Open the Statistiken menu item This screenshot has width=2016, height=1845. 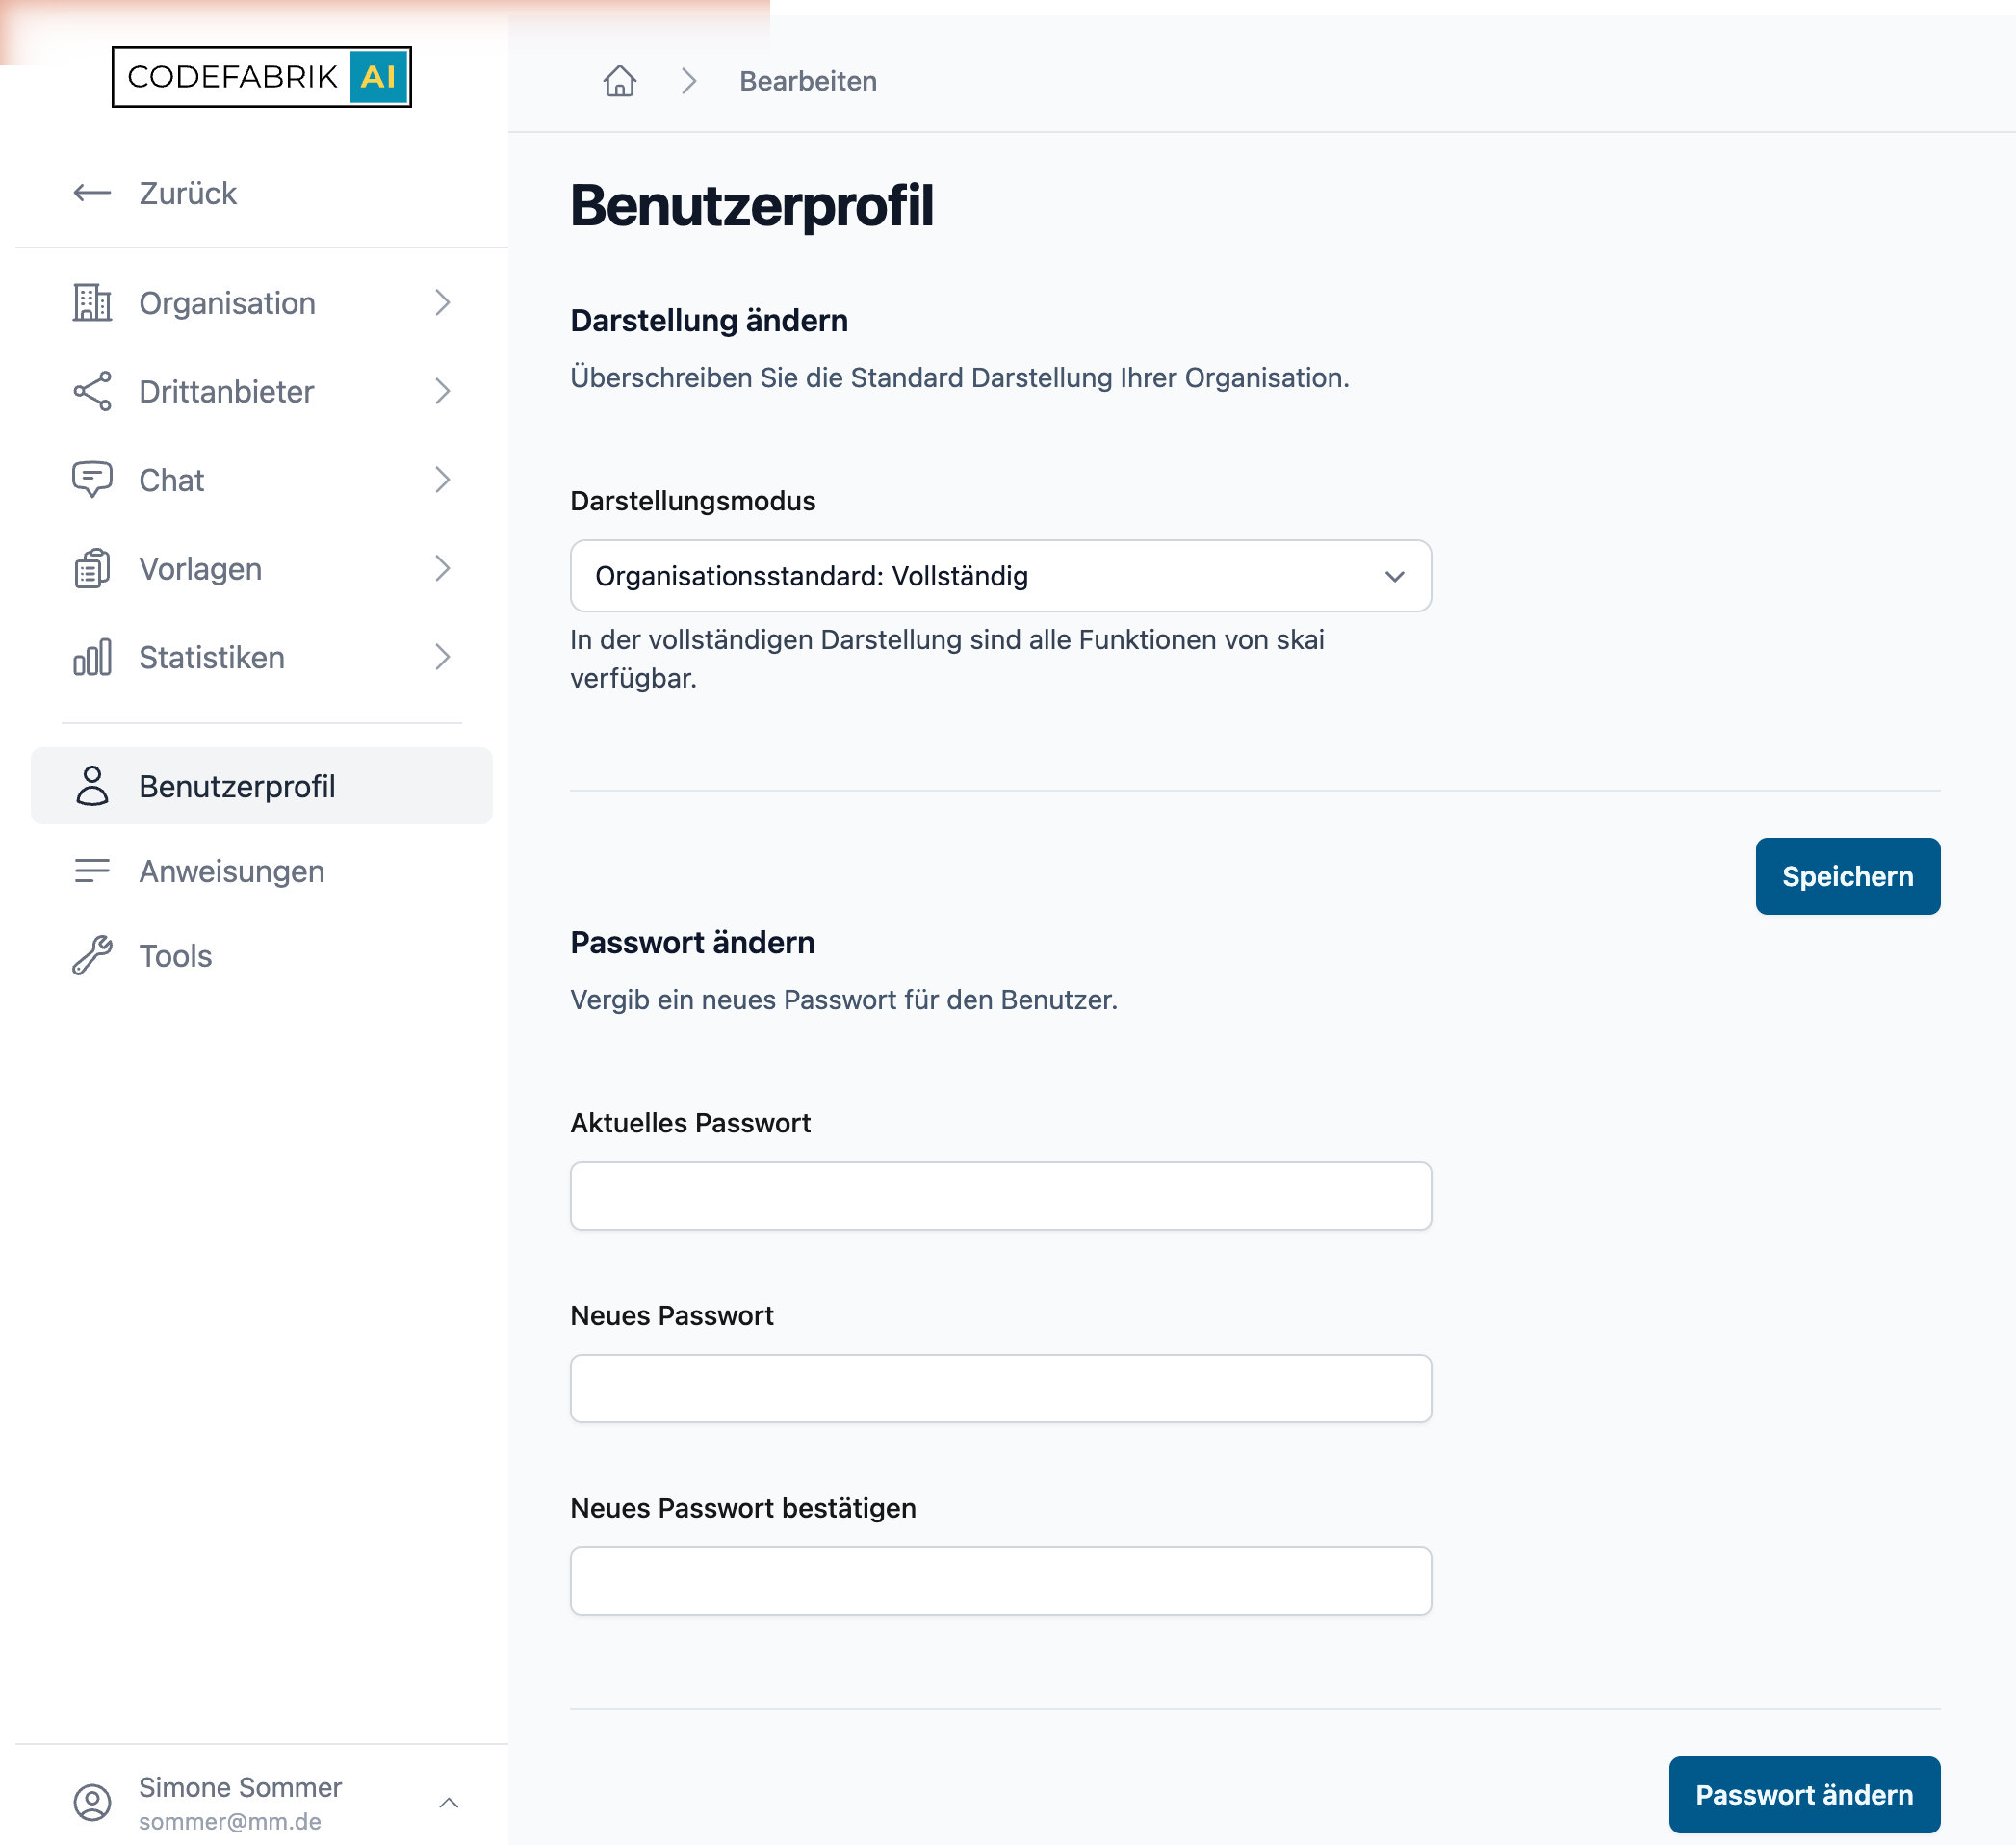point(262,657)
